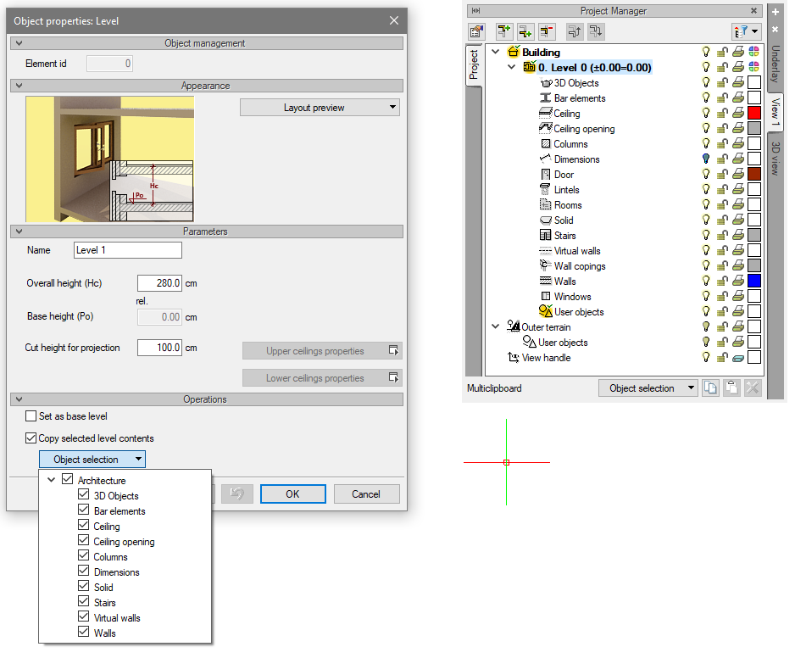The width and height of the screenshot is (795, 658).
Task: Uncheck Copy selected level contents
Action: point(31,438)
